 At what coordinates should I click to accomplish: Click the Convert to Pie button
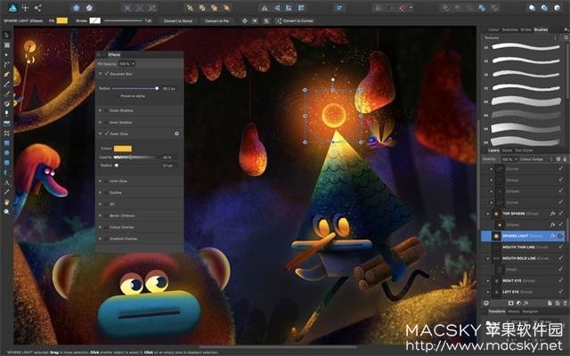coord(216,21)
